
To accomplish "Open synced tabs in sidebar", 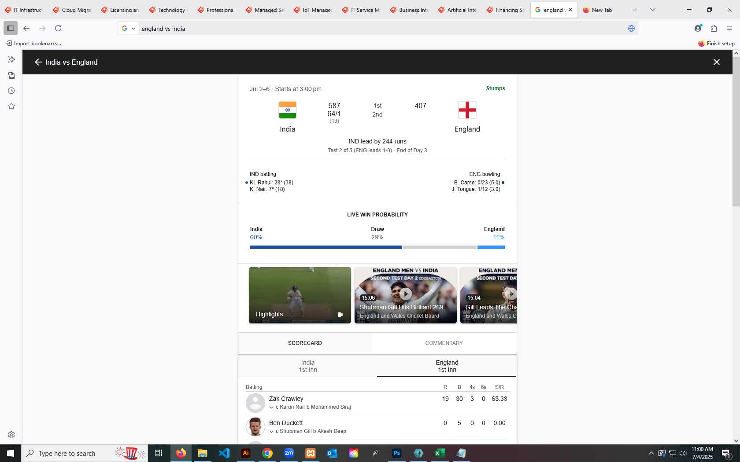I will [x=11, y=75].
